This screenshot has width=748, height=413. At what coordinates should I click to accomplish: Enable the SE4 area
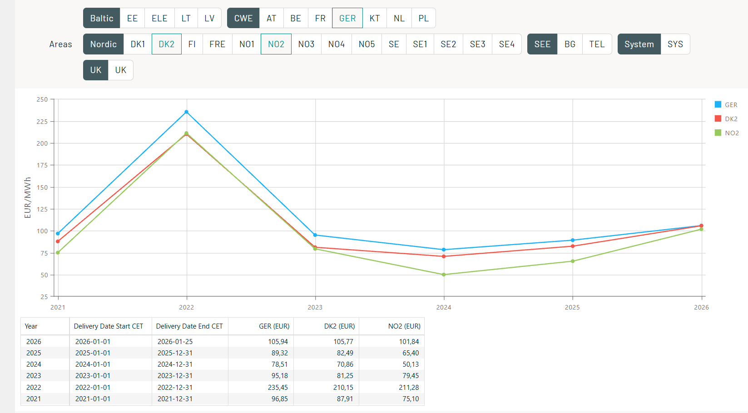506,44
